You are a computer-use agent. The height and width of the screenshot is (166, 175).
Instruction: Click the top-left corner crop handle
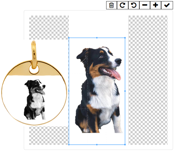tap(69, 38)
